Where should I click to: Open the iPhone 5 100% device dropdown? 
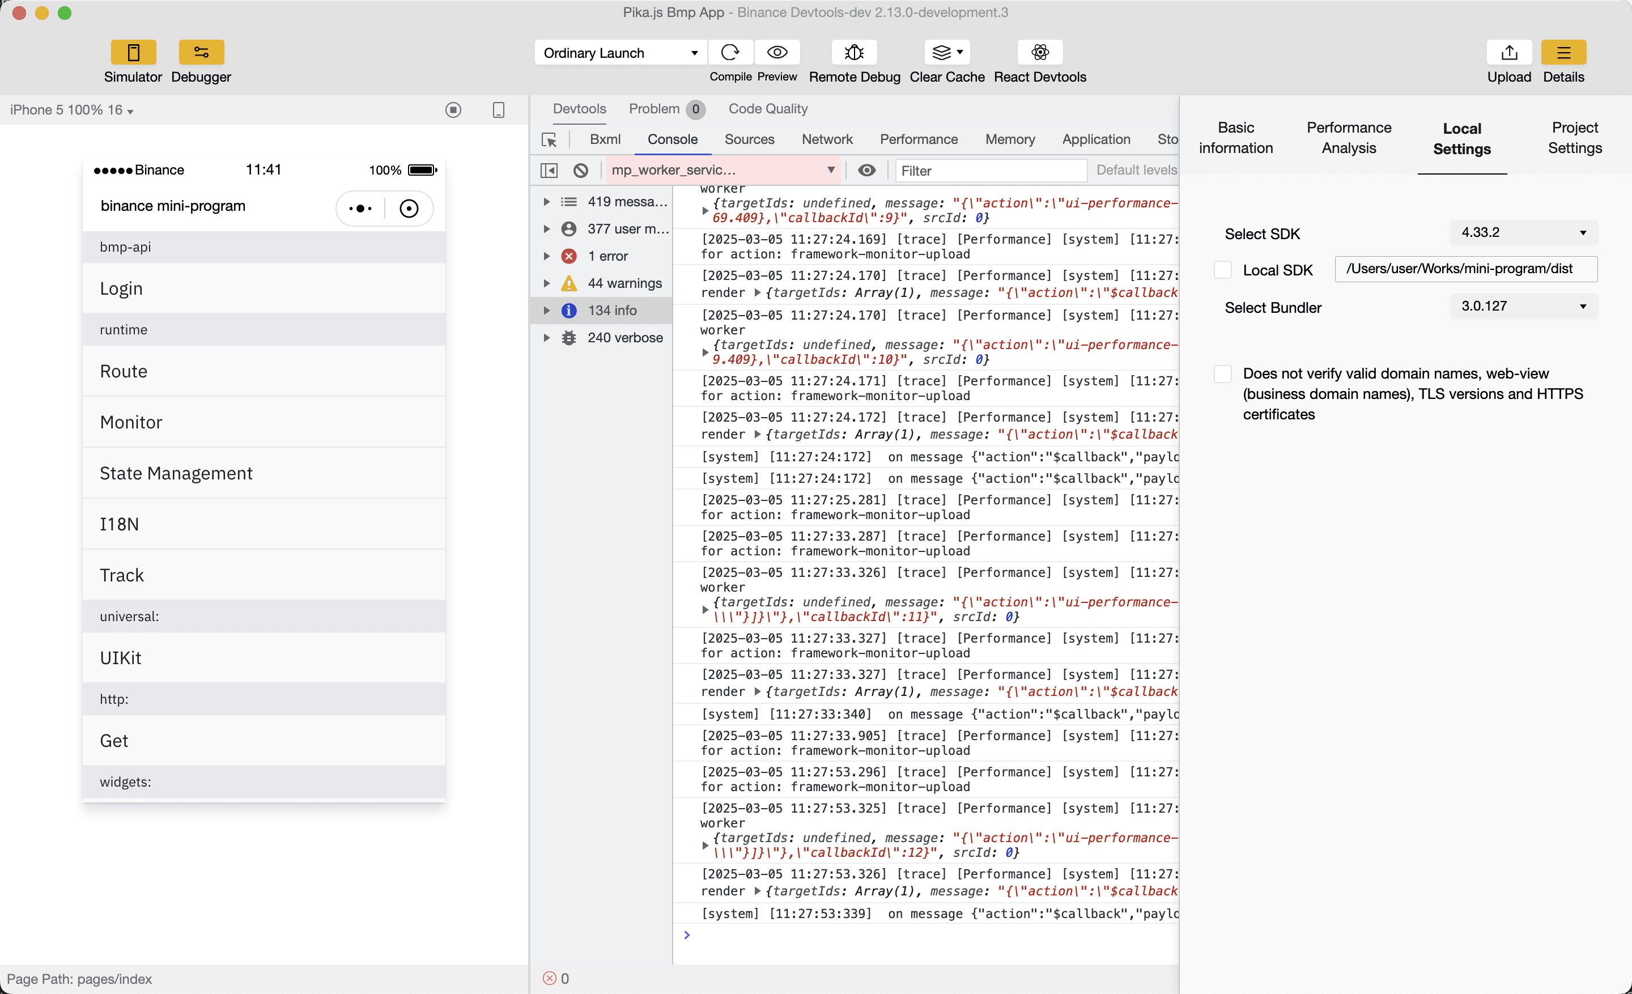click(71, 110)
